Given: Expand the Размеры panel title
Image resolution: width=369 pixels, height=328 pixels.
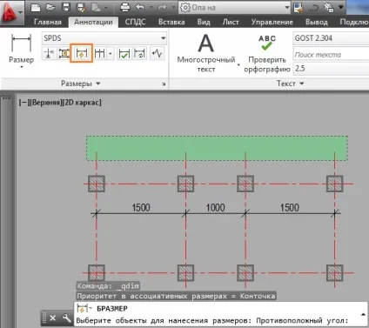Looking at the screenshot, I should point(80,84).
